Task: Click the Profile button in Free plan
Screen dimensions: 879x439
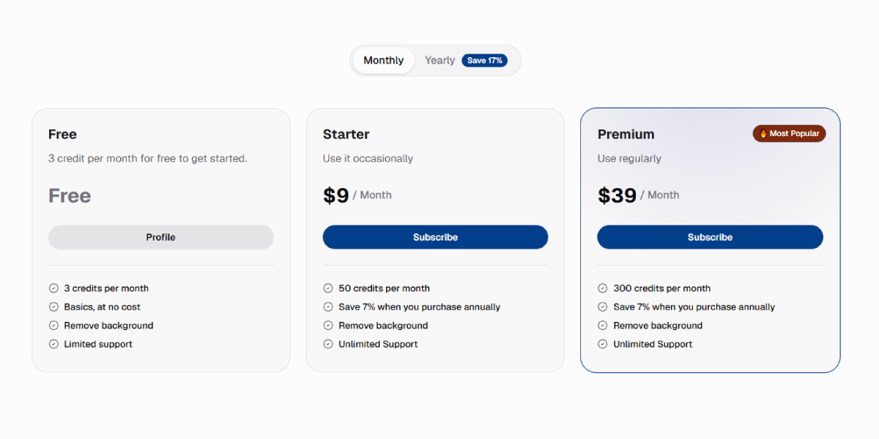Action: [x=160, y=237]
